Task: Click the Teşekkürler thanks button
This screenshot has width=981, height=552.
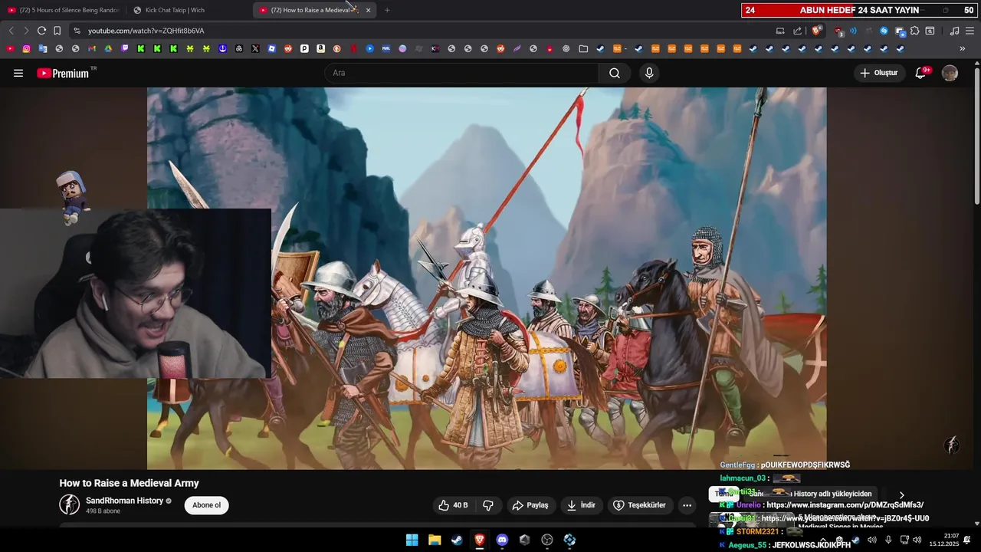Action: (641, 505)
